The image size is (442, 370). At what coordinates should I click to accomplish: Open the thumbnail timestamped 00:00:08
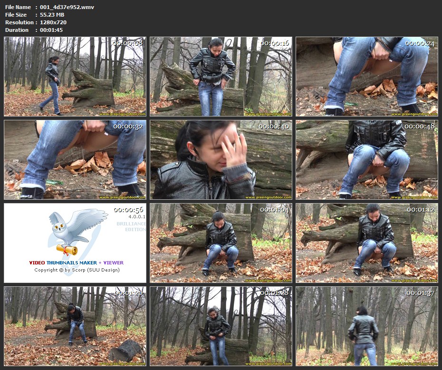(75, 77)
